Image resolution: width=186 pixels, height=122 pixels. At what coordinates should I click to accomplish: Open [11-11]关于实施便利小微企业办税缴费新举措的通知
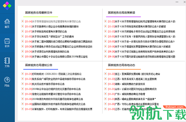pyautogui.click(x=52, y=26)
